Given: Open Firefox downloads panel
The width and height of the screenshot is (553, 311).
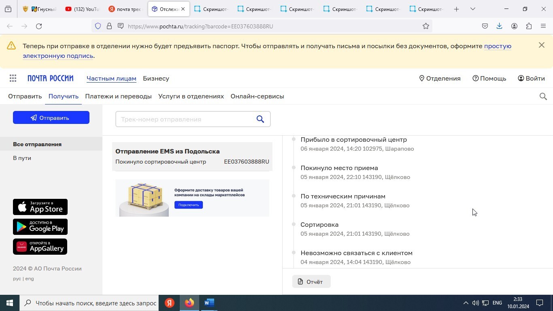Looking at the screenshot, I should 499,26.
